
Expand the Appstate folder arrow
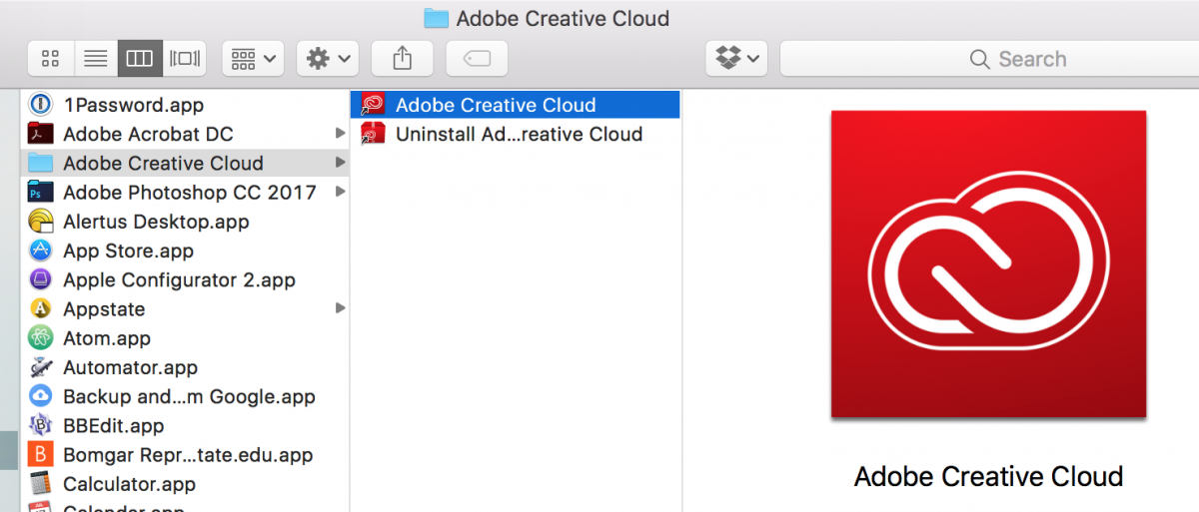[341, 308]
